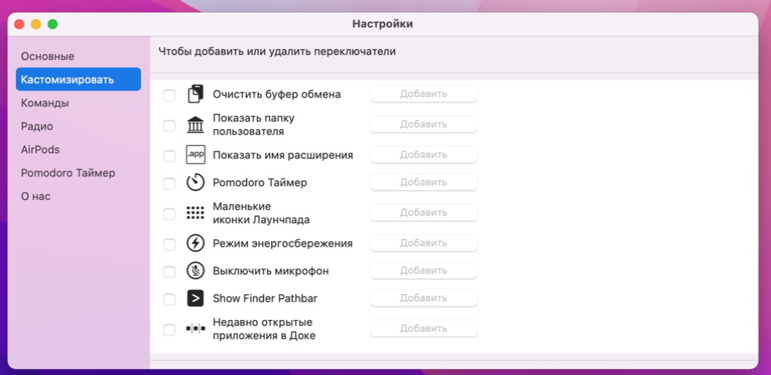Click the Pomodoro Таймер stopwatch icon

(x=195, y=182)
